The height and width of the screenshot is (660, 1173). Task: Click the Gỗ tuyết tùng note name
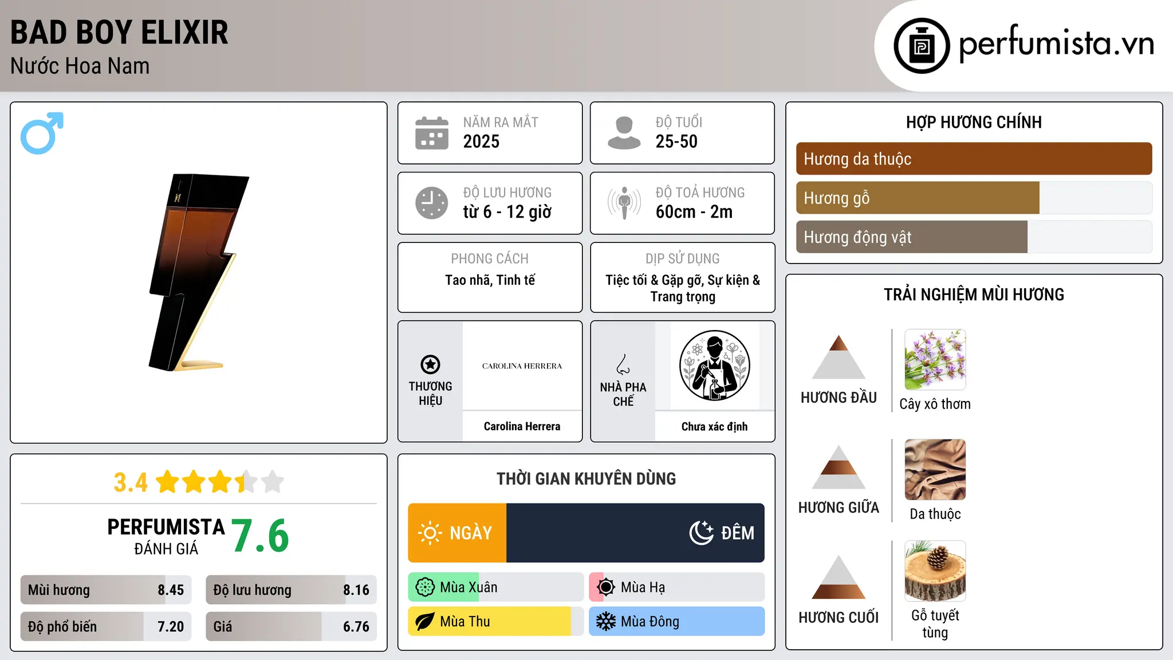[935, 624]
